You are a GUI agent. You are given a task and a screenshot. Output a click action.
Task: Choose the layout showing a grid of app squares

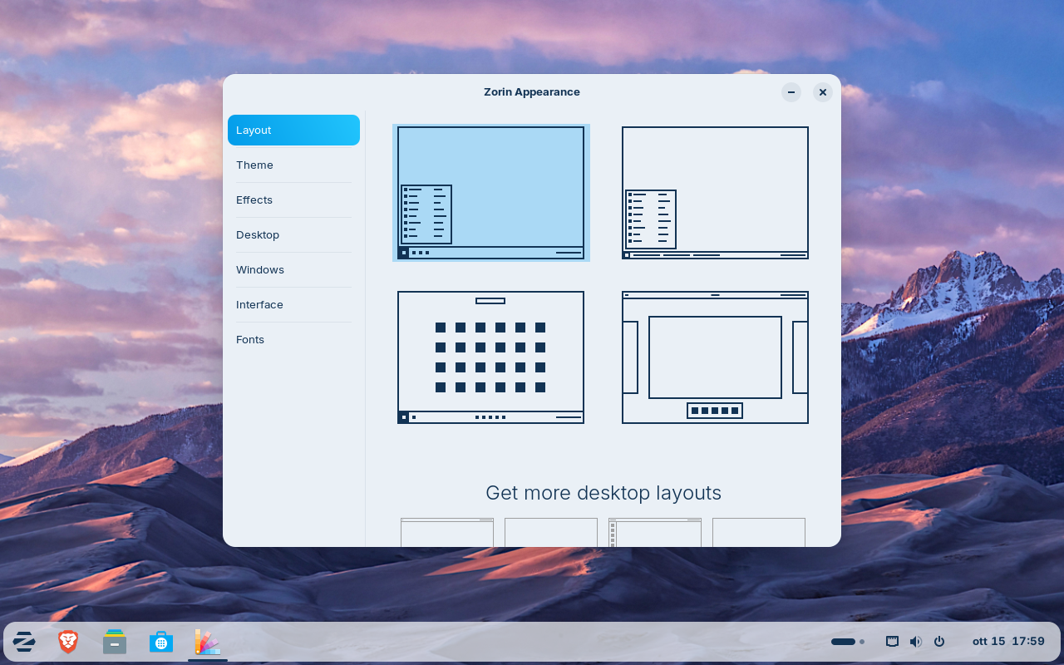[491, 357]
